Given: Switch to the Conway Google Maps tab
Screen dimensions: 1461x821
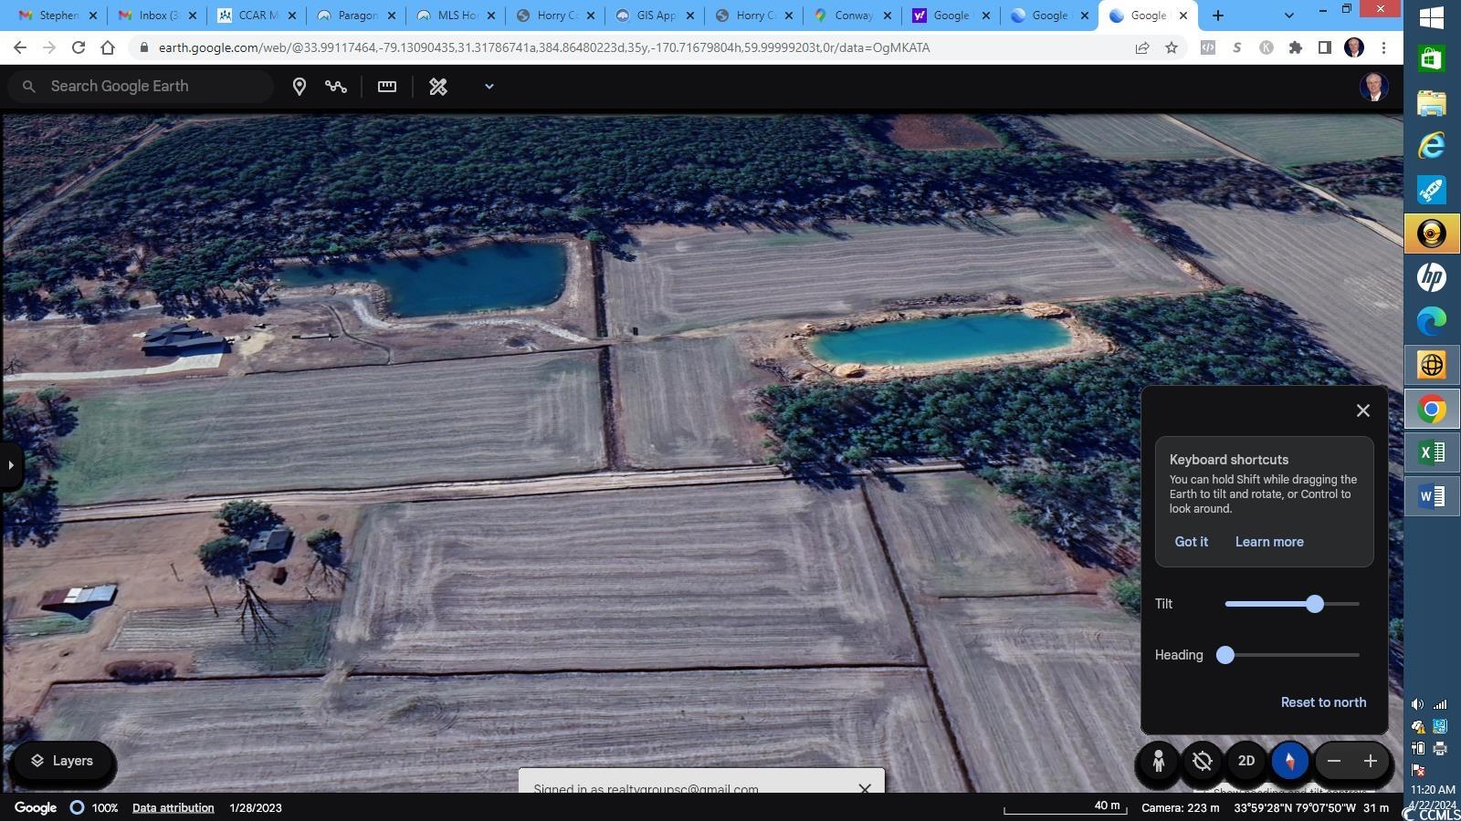Looking at the screenshot, I should (x=852, y=16).
